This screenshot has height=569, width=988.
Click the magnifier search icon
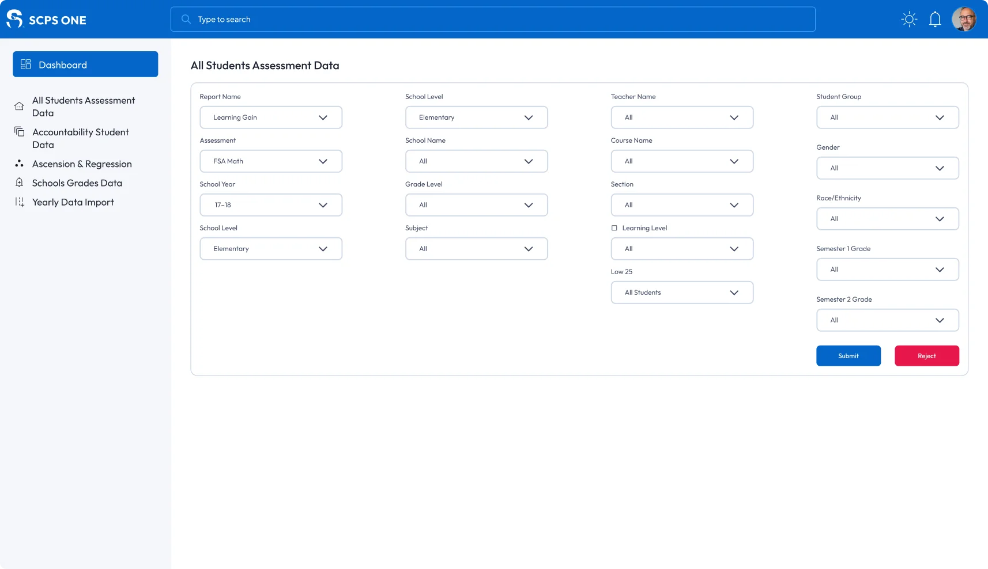[186, 20]
